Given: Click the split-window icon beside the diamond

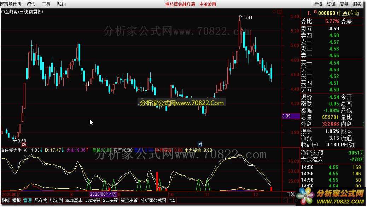Looking at the screenshot, I should (279, 12).
